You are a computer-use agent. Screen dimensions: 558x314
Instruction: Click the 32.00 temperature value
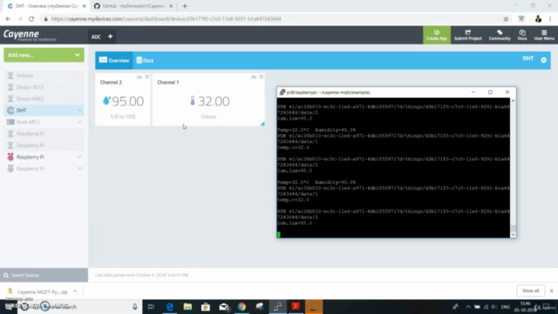pyautogui.click(x=214, y=101)
